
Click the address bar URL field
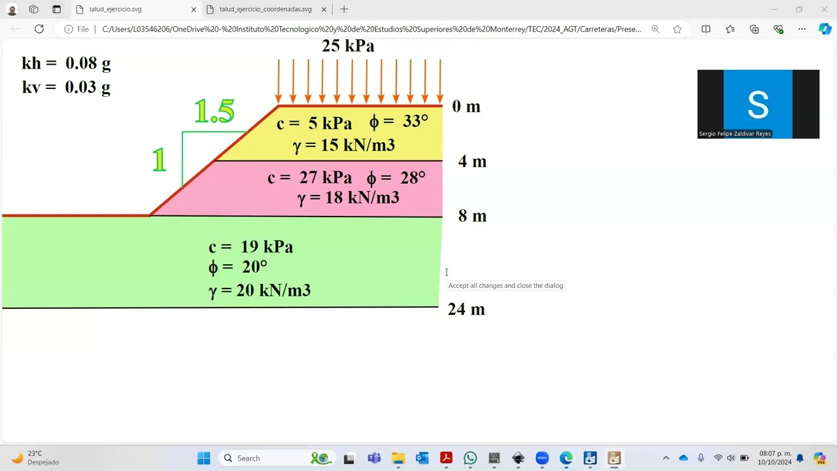371,29
